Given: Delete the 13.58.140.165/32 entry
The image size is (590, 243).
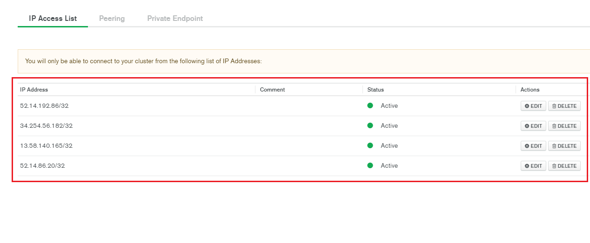Looking at the screenshot, I should point(564,146).
